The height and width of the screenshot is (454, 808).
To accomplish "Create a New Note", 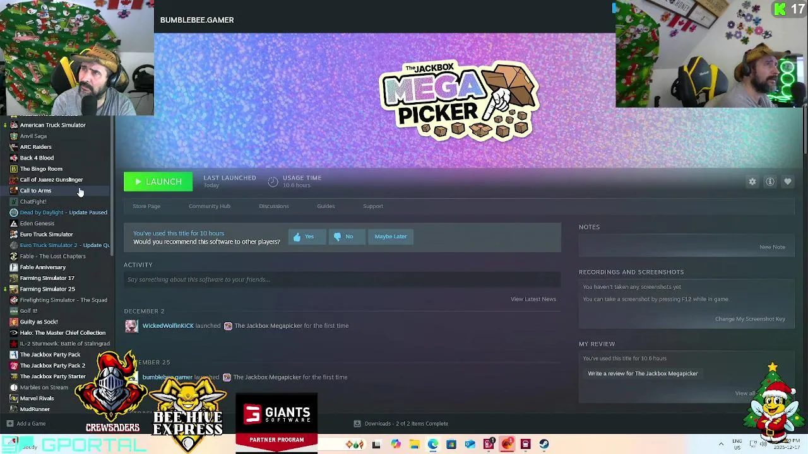I will point(772,247).
